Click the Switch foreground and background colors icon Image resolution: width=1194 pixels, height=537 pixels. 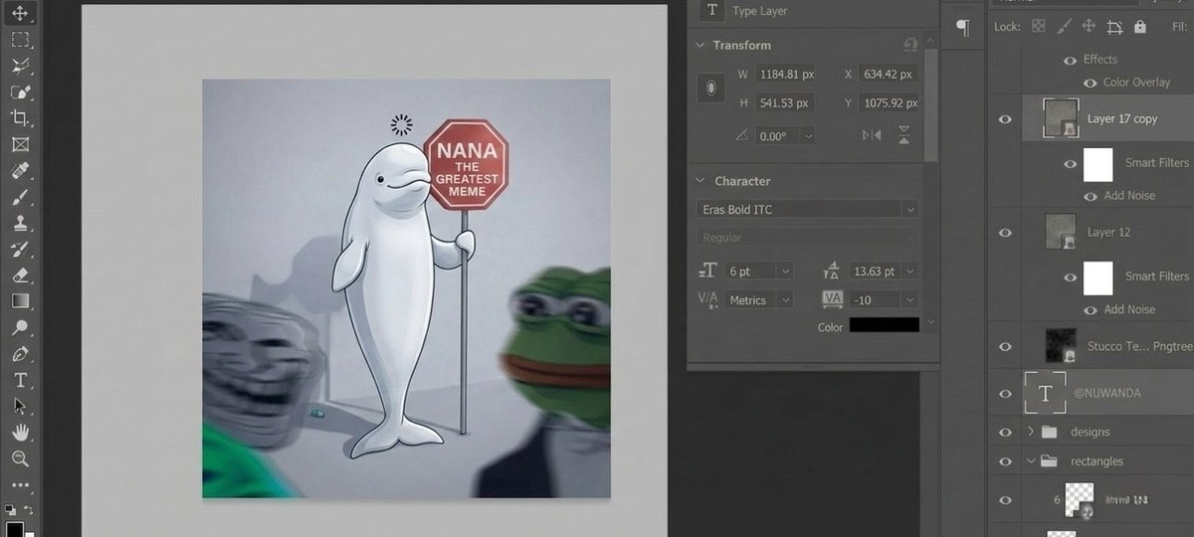27,510
